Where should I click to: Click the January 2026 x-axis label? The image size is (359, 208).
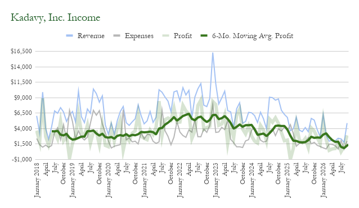pos(324,180)
